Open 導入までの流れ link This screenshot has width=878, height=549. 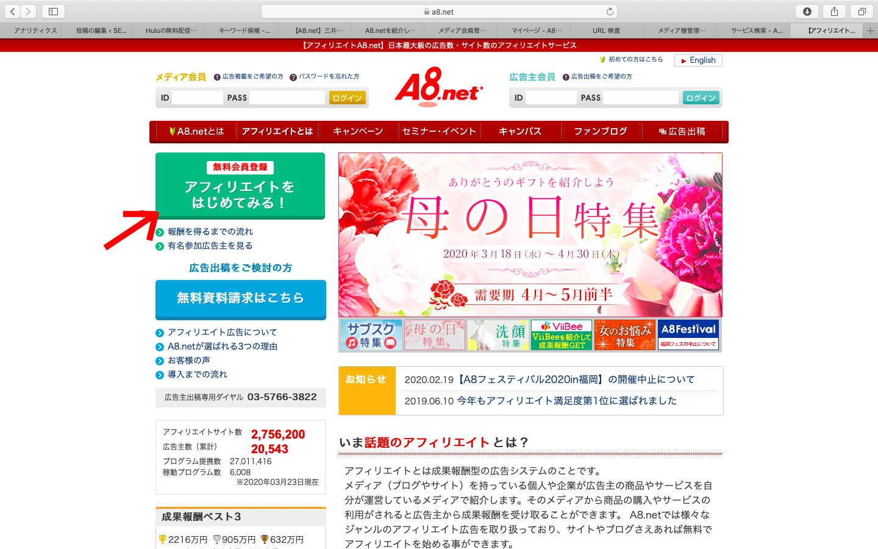point(198,375)
